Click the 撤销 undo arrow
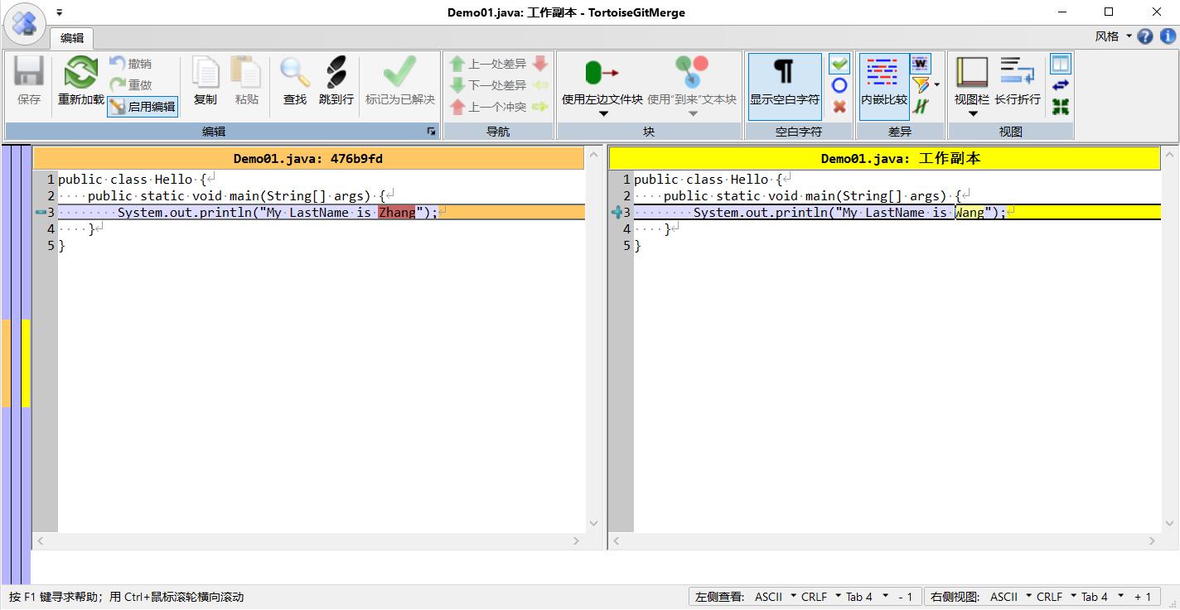This screenshot has width=1180, height=610. [117, 64]
